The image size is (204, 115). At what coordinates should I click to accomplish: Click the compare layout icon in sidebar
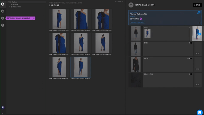coord(3,11)
